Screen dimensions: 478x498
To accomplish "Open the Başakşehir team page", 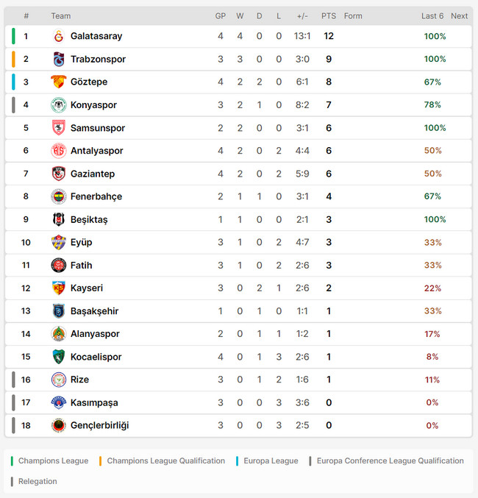I will tap(94, 311).
